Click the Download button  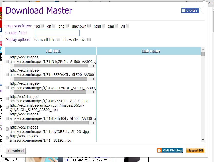[x=16, y=151]
